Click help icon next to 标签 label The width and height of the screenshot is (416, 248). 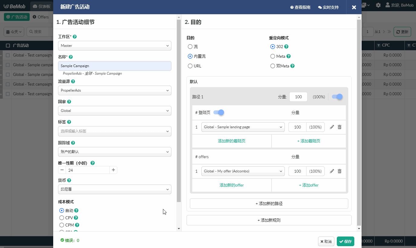[69, 122]
